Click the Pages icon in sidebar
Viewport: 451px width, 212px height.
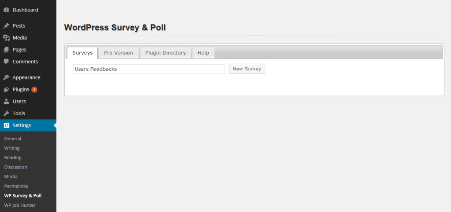click(6, 50)
